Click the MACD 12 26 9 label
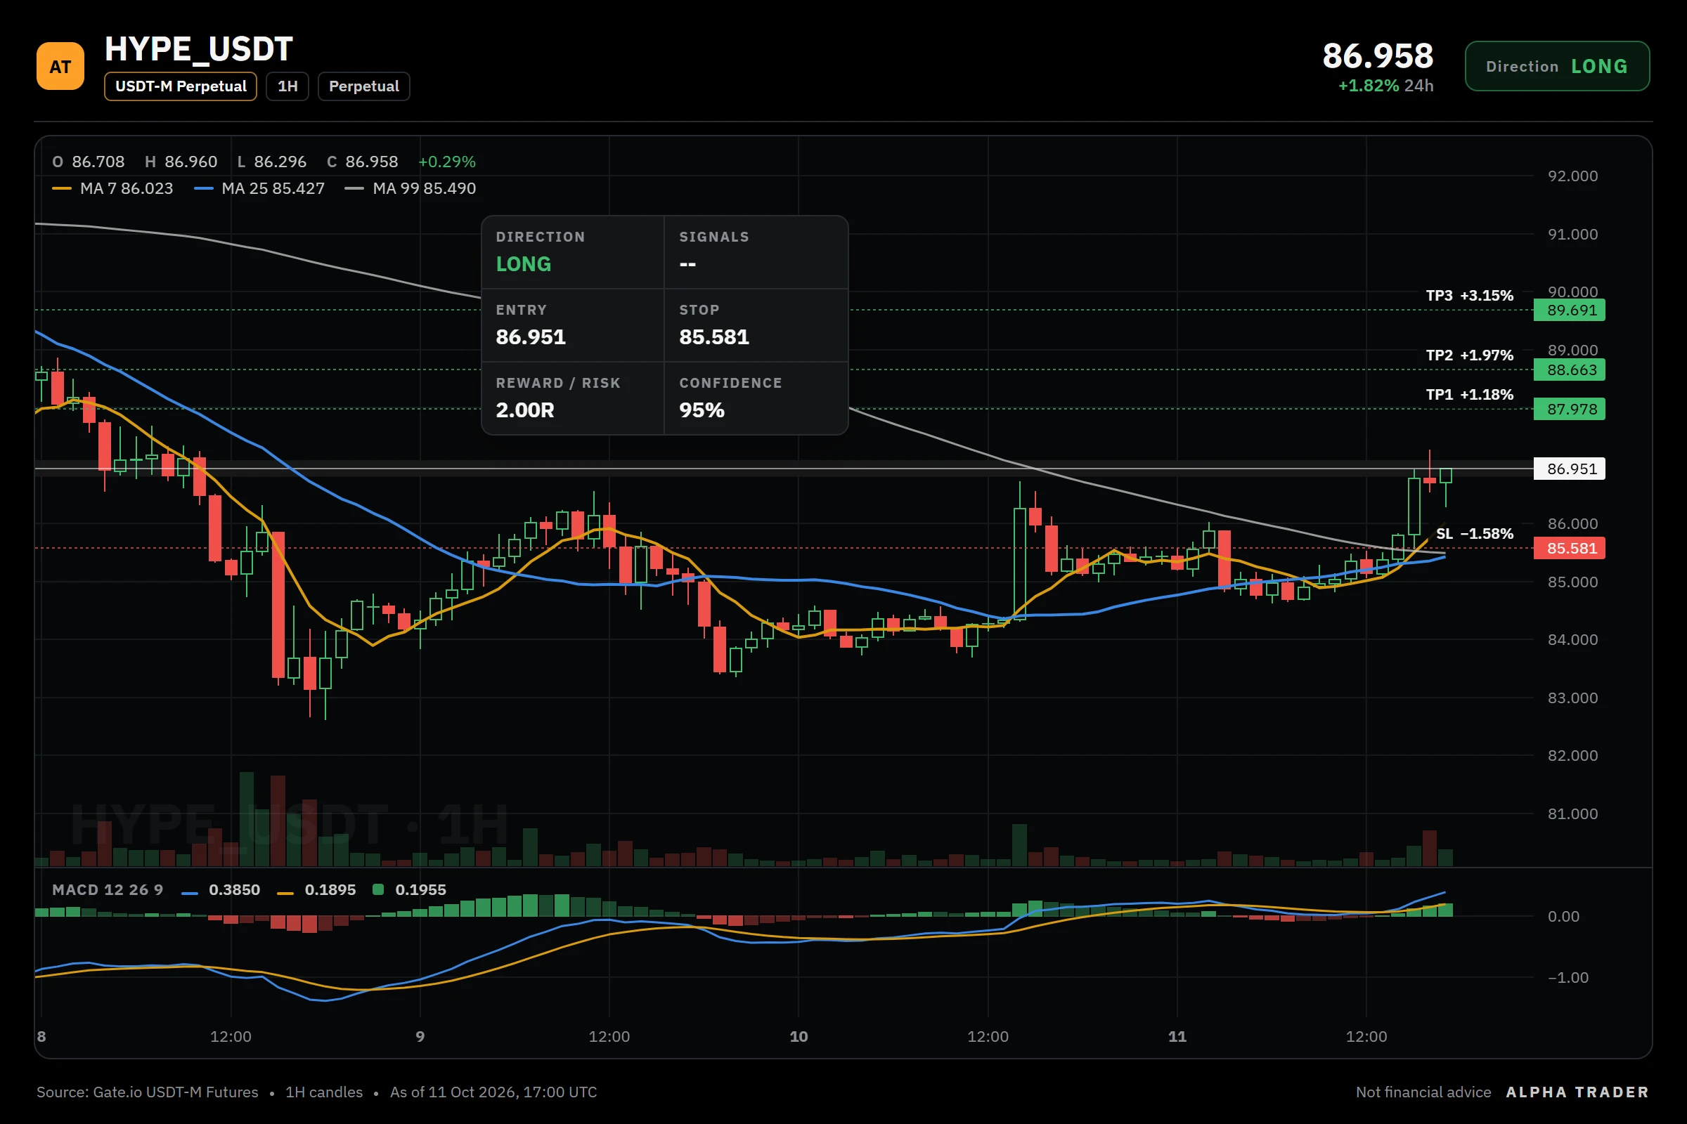The image size is (1687, 1124). pos(108,889)
